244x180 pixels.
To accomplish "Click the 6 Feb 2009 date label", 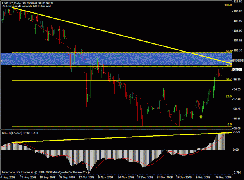I will click(203, 177).
